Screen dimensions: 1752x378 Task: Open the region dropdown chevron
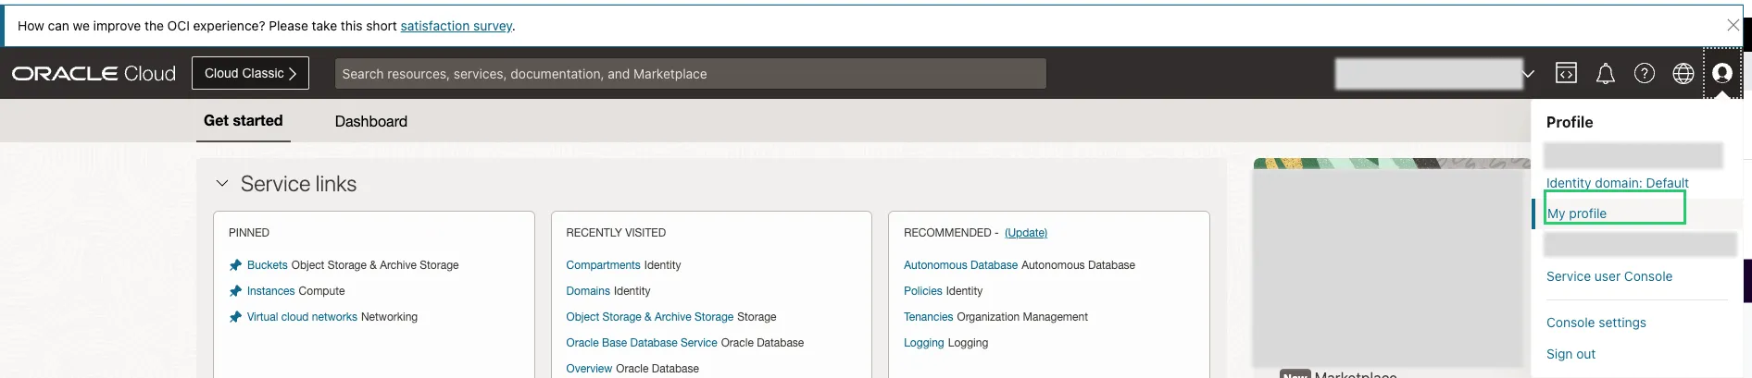pos(1528,74)
